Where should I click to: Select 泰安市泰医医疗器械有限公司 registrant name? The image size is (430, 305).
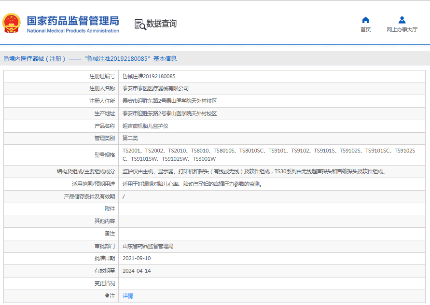(155, 88)
